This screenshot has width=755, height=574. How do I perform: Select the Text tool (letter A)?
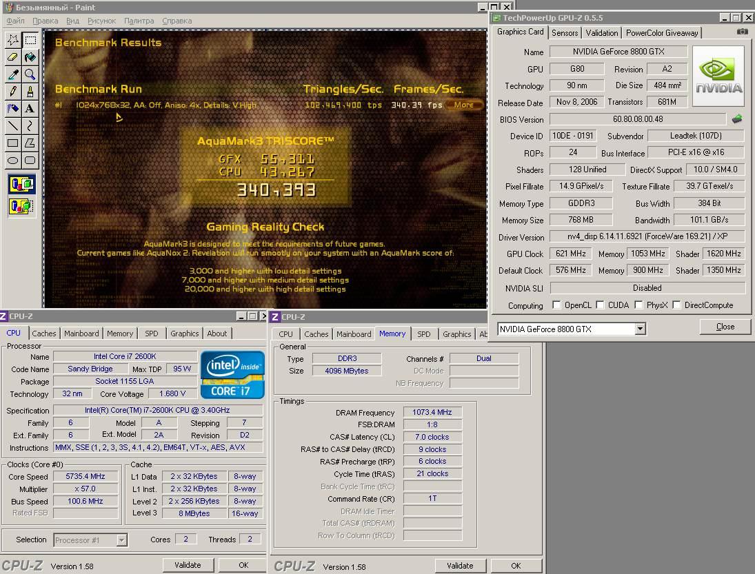pyautogui.click(x=30, y=108)
